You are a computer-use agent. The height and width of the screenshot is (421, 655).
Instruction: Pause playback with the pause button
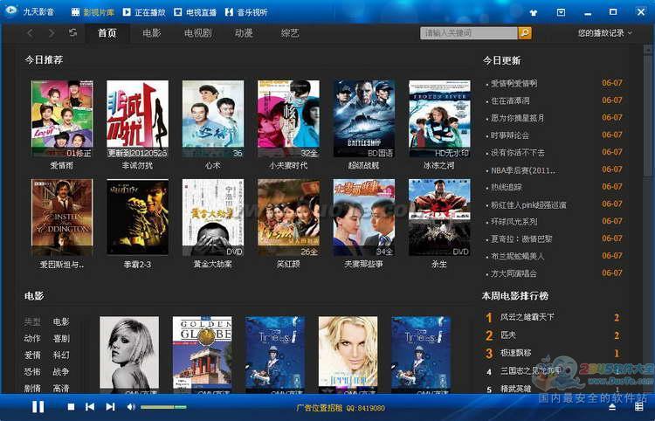tap(38, 406)
